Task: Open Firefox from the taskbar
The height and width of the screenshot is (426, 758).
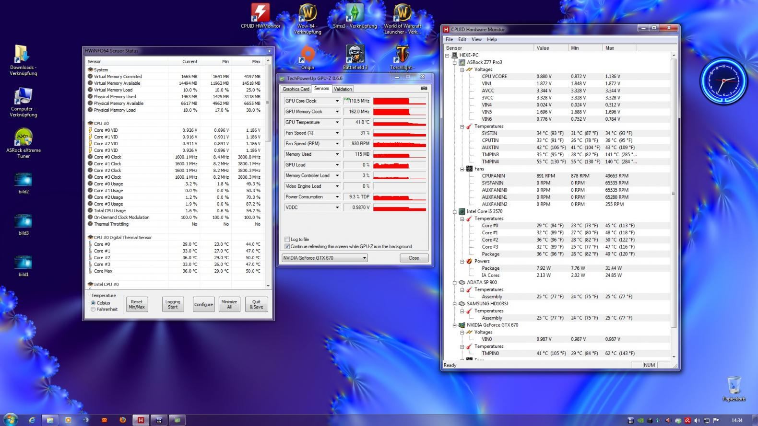Action: point(122,420)
